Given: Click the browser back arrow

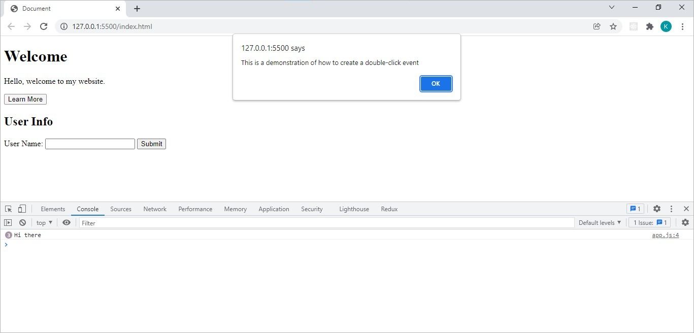Looking at the screenshot, I should pos(11,26).
